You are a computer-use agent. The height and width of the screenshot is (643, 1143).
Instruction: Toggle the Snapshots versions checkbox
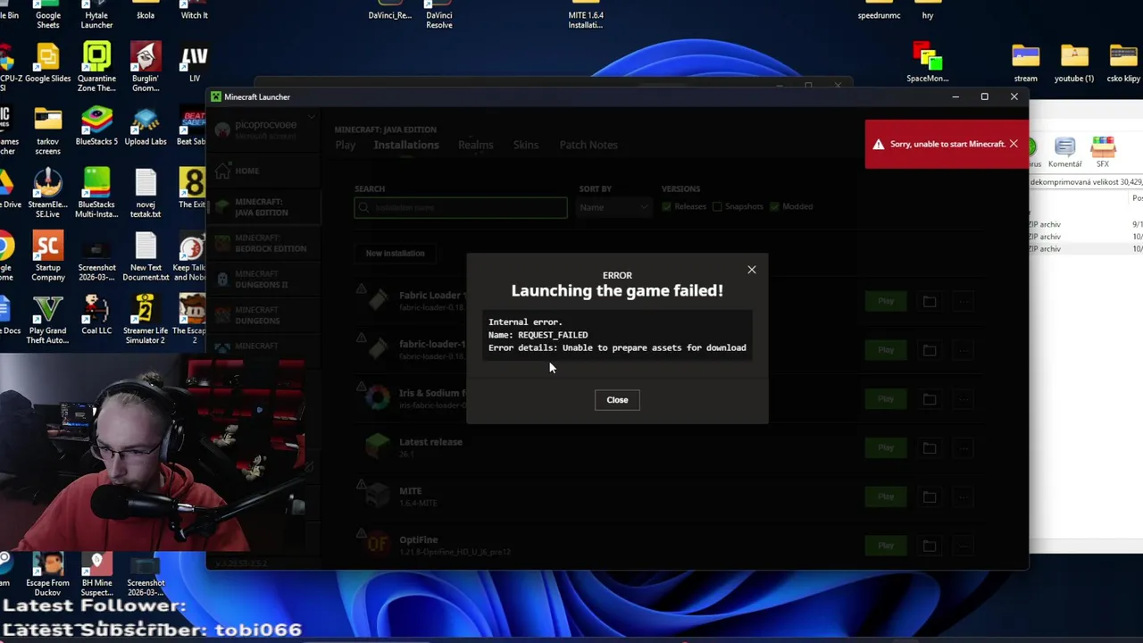(716, 207)
